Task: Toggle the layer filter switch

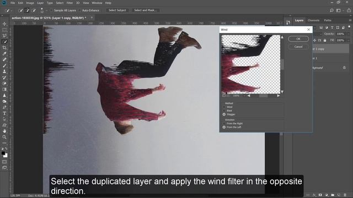Action: point(349,27)
